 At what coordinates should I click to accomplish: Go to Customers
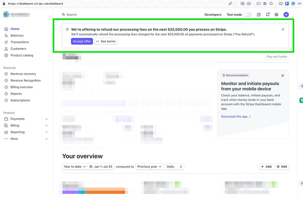(x=18, y=49)
